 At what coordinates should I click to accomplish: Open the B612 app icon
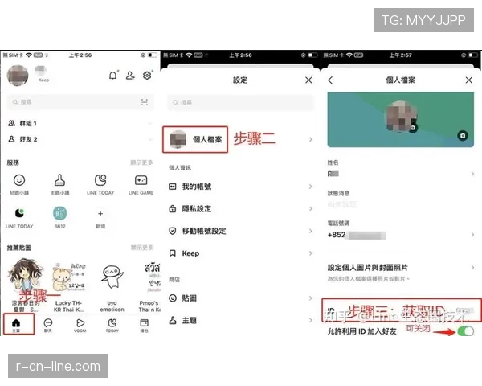point(59,213)
